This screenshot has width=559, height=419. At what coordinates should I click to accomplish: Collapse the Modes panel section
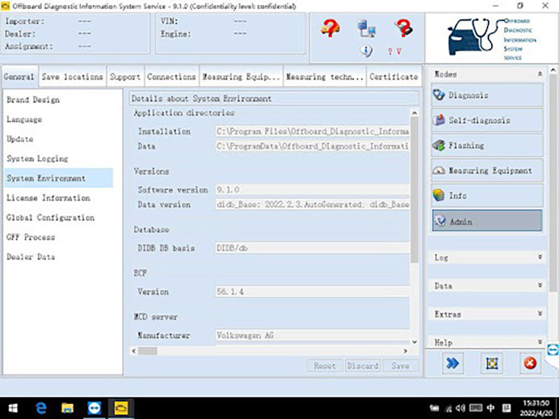coord(539,74)
